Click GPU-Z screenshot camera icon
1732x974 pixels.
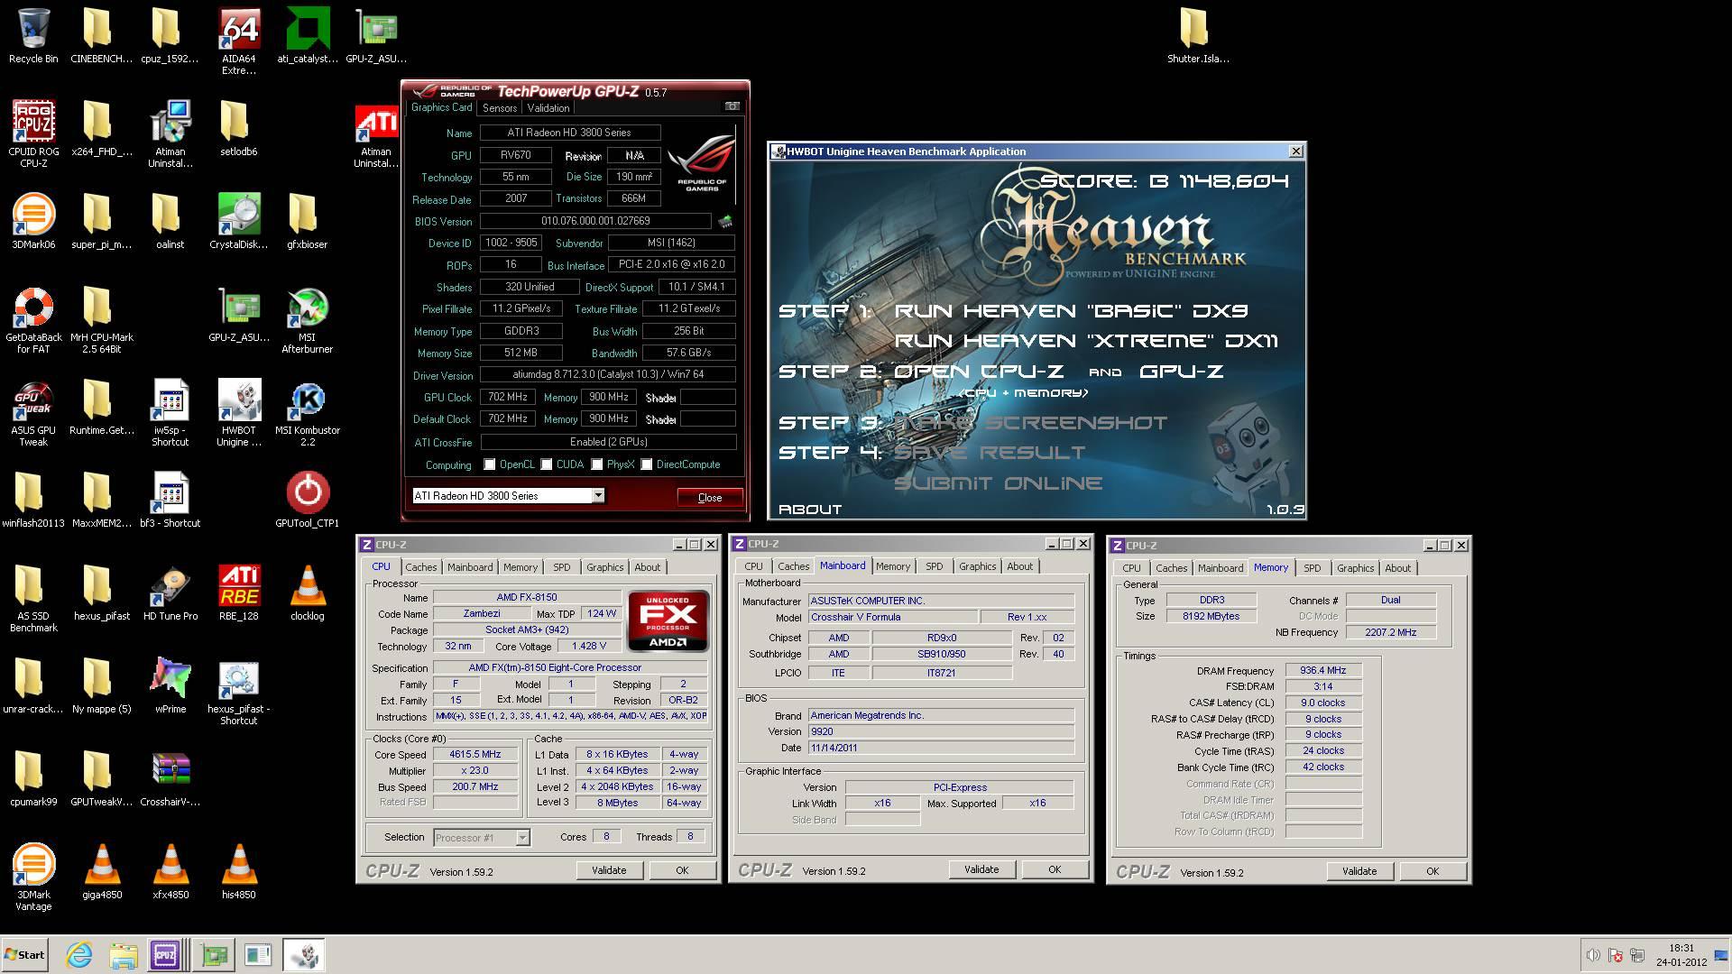coord(732,106)
